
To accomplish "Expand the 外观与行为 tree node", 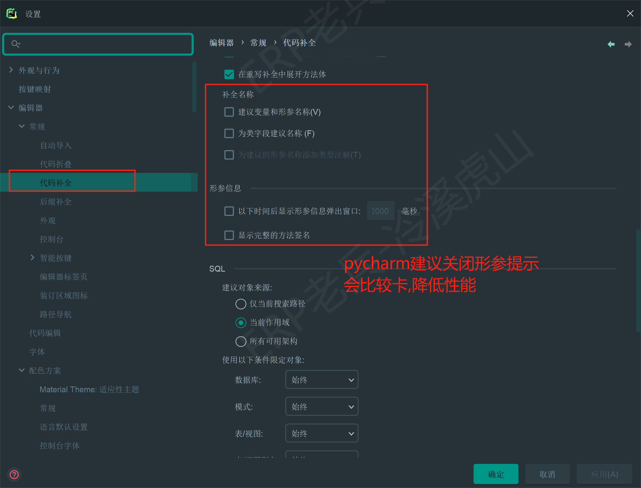I will click(x=11, y=70).
